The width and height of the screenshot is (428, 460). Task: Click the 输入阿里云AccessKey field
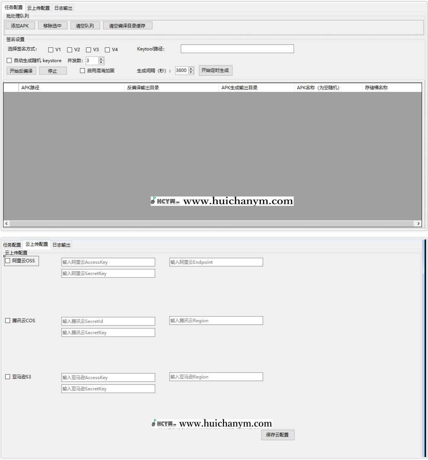108,262
